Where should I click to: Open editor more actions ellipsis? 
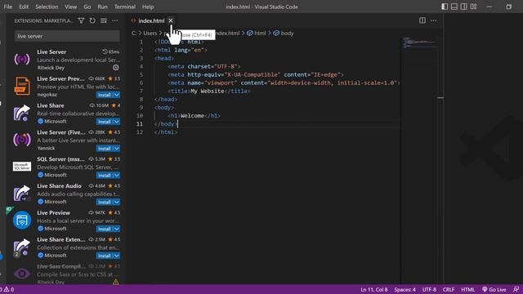click(433, 20)
